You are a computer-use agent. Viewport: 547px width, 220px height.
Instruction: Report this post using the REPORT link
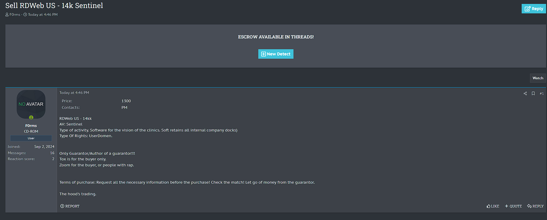coord(70,206)
